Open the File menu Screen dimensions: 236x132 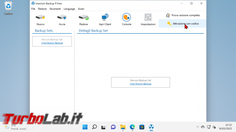point(33,9)
